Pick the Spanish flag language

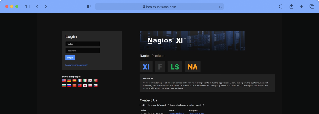click(x=74, y=81)
